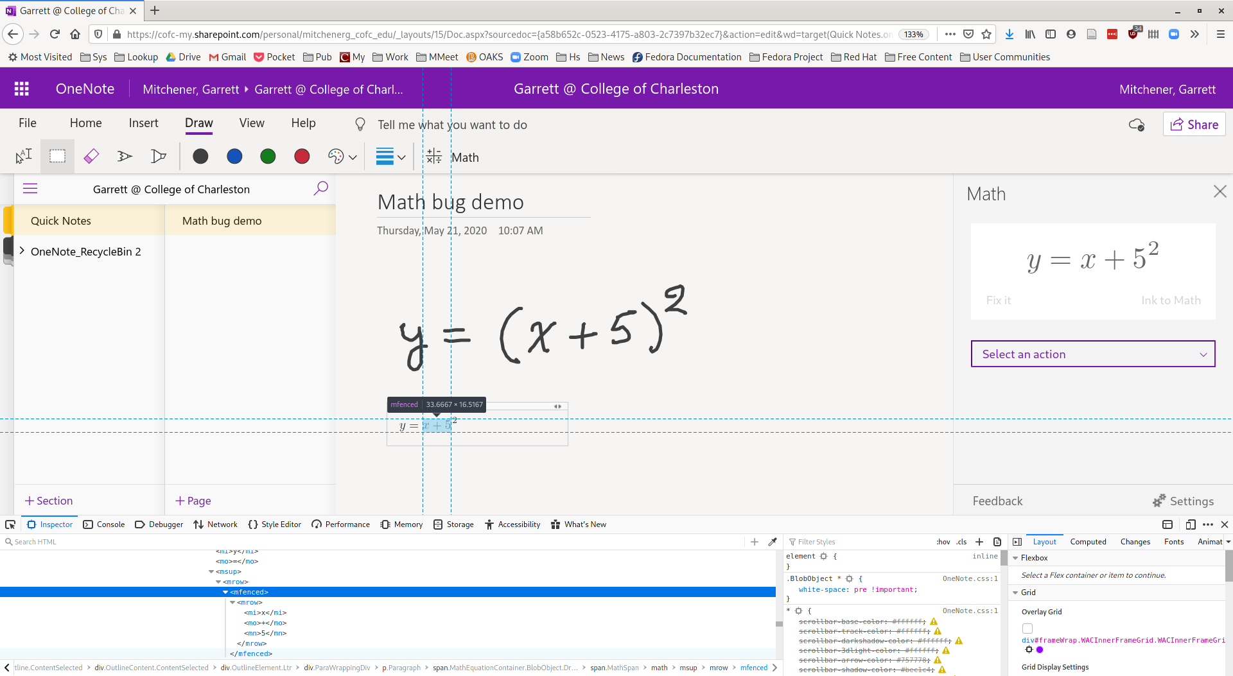Toggle Responsive Design Mode icon
The height and width of the screenshot is (676, 1233).
(1191, 524)
